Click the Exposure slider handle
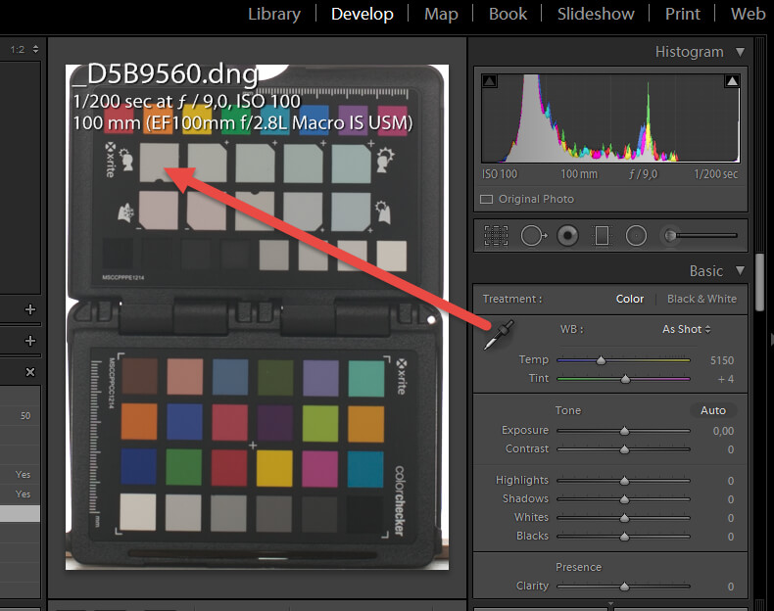This screenshot has height=611, width=774. pos(624,431)
